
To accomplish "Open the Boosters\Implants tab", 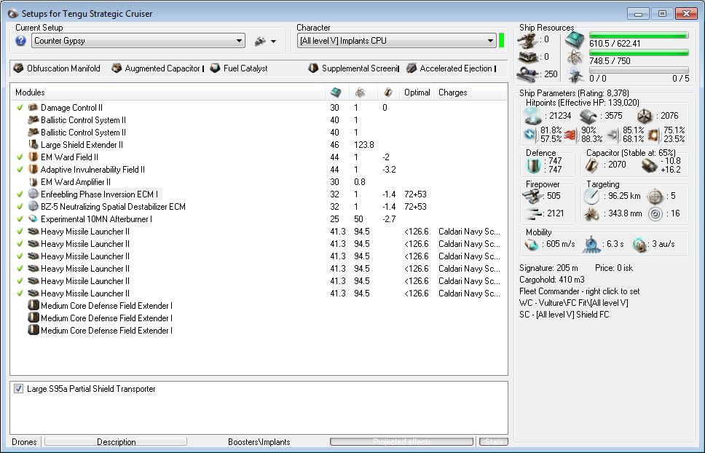I will coord(259,442).
